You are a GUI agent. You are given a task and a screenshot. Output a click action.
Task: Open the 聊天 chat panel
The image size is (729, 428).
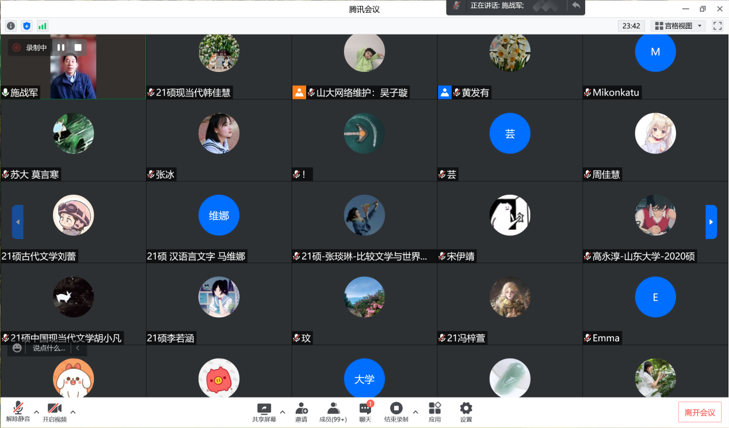click(x=365, y=412)
